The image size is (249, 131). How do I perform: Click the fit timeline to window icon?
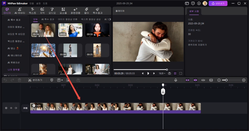tap(211, 80)
